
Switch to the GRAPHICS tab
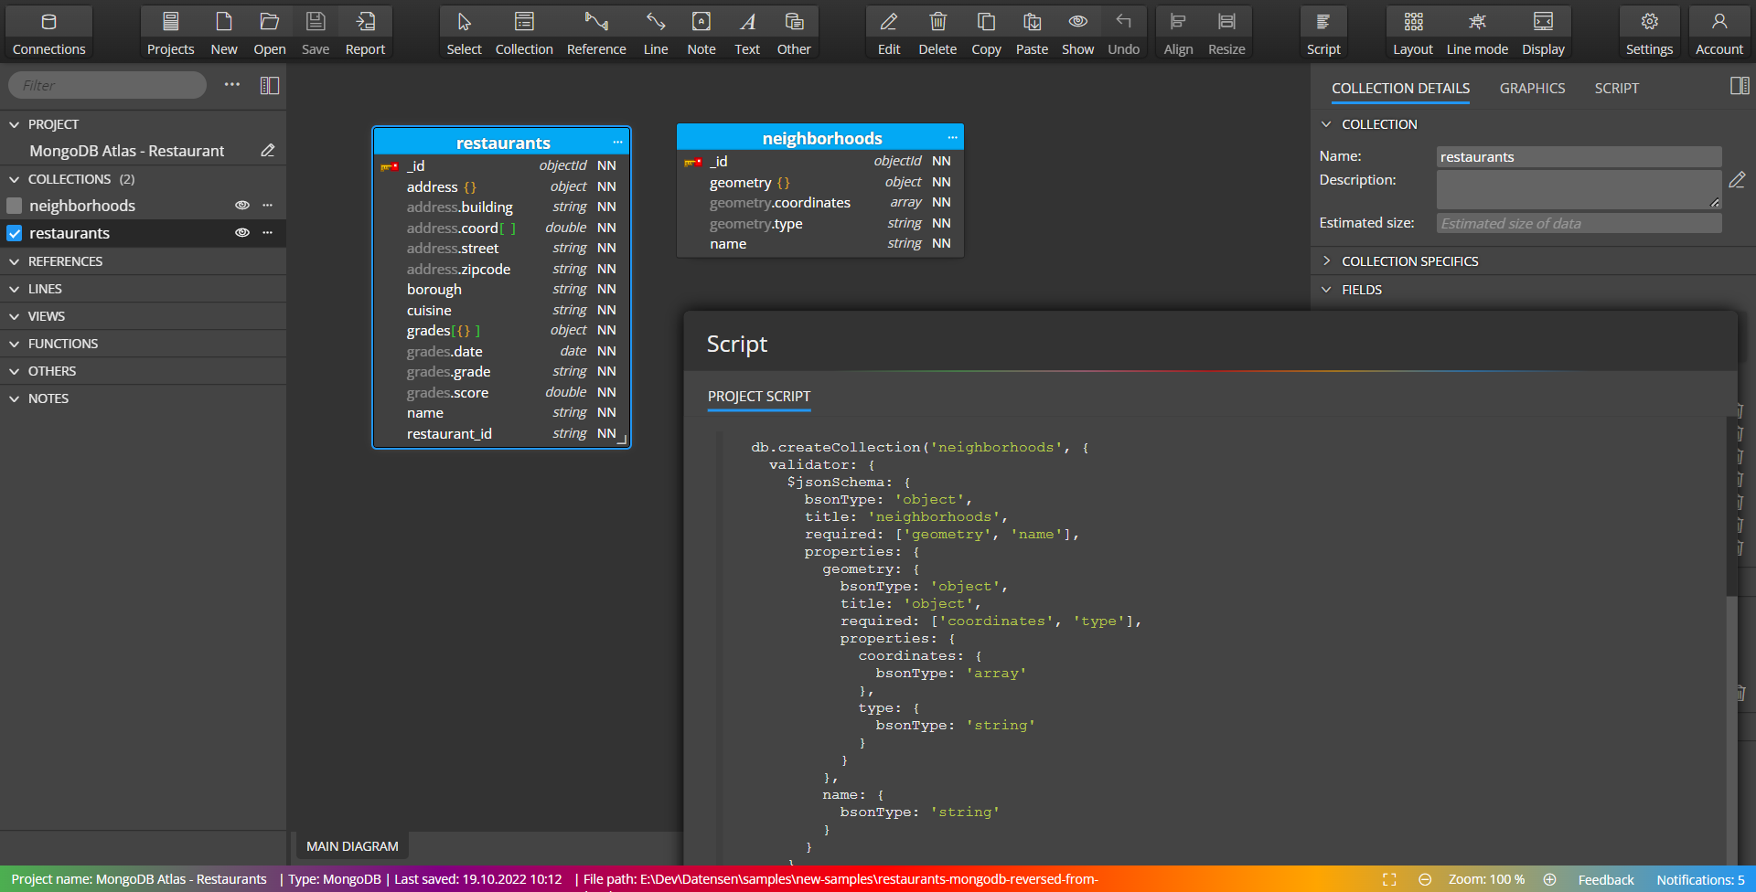click(x=1532, y=88)
